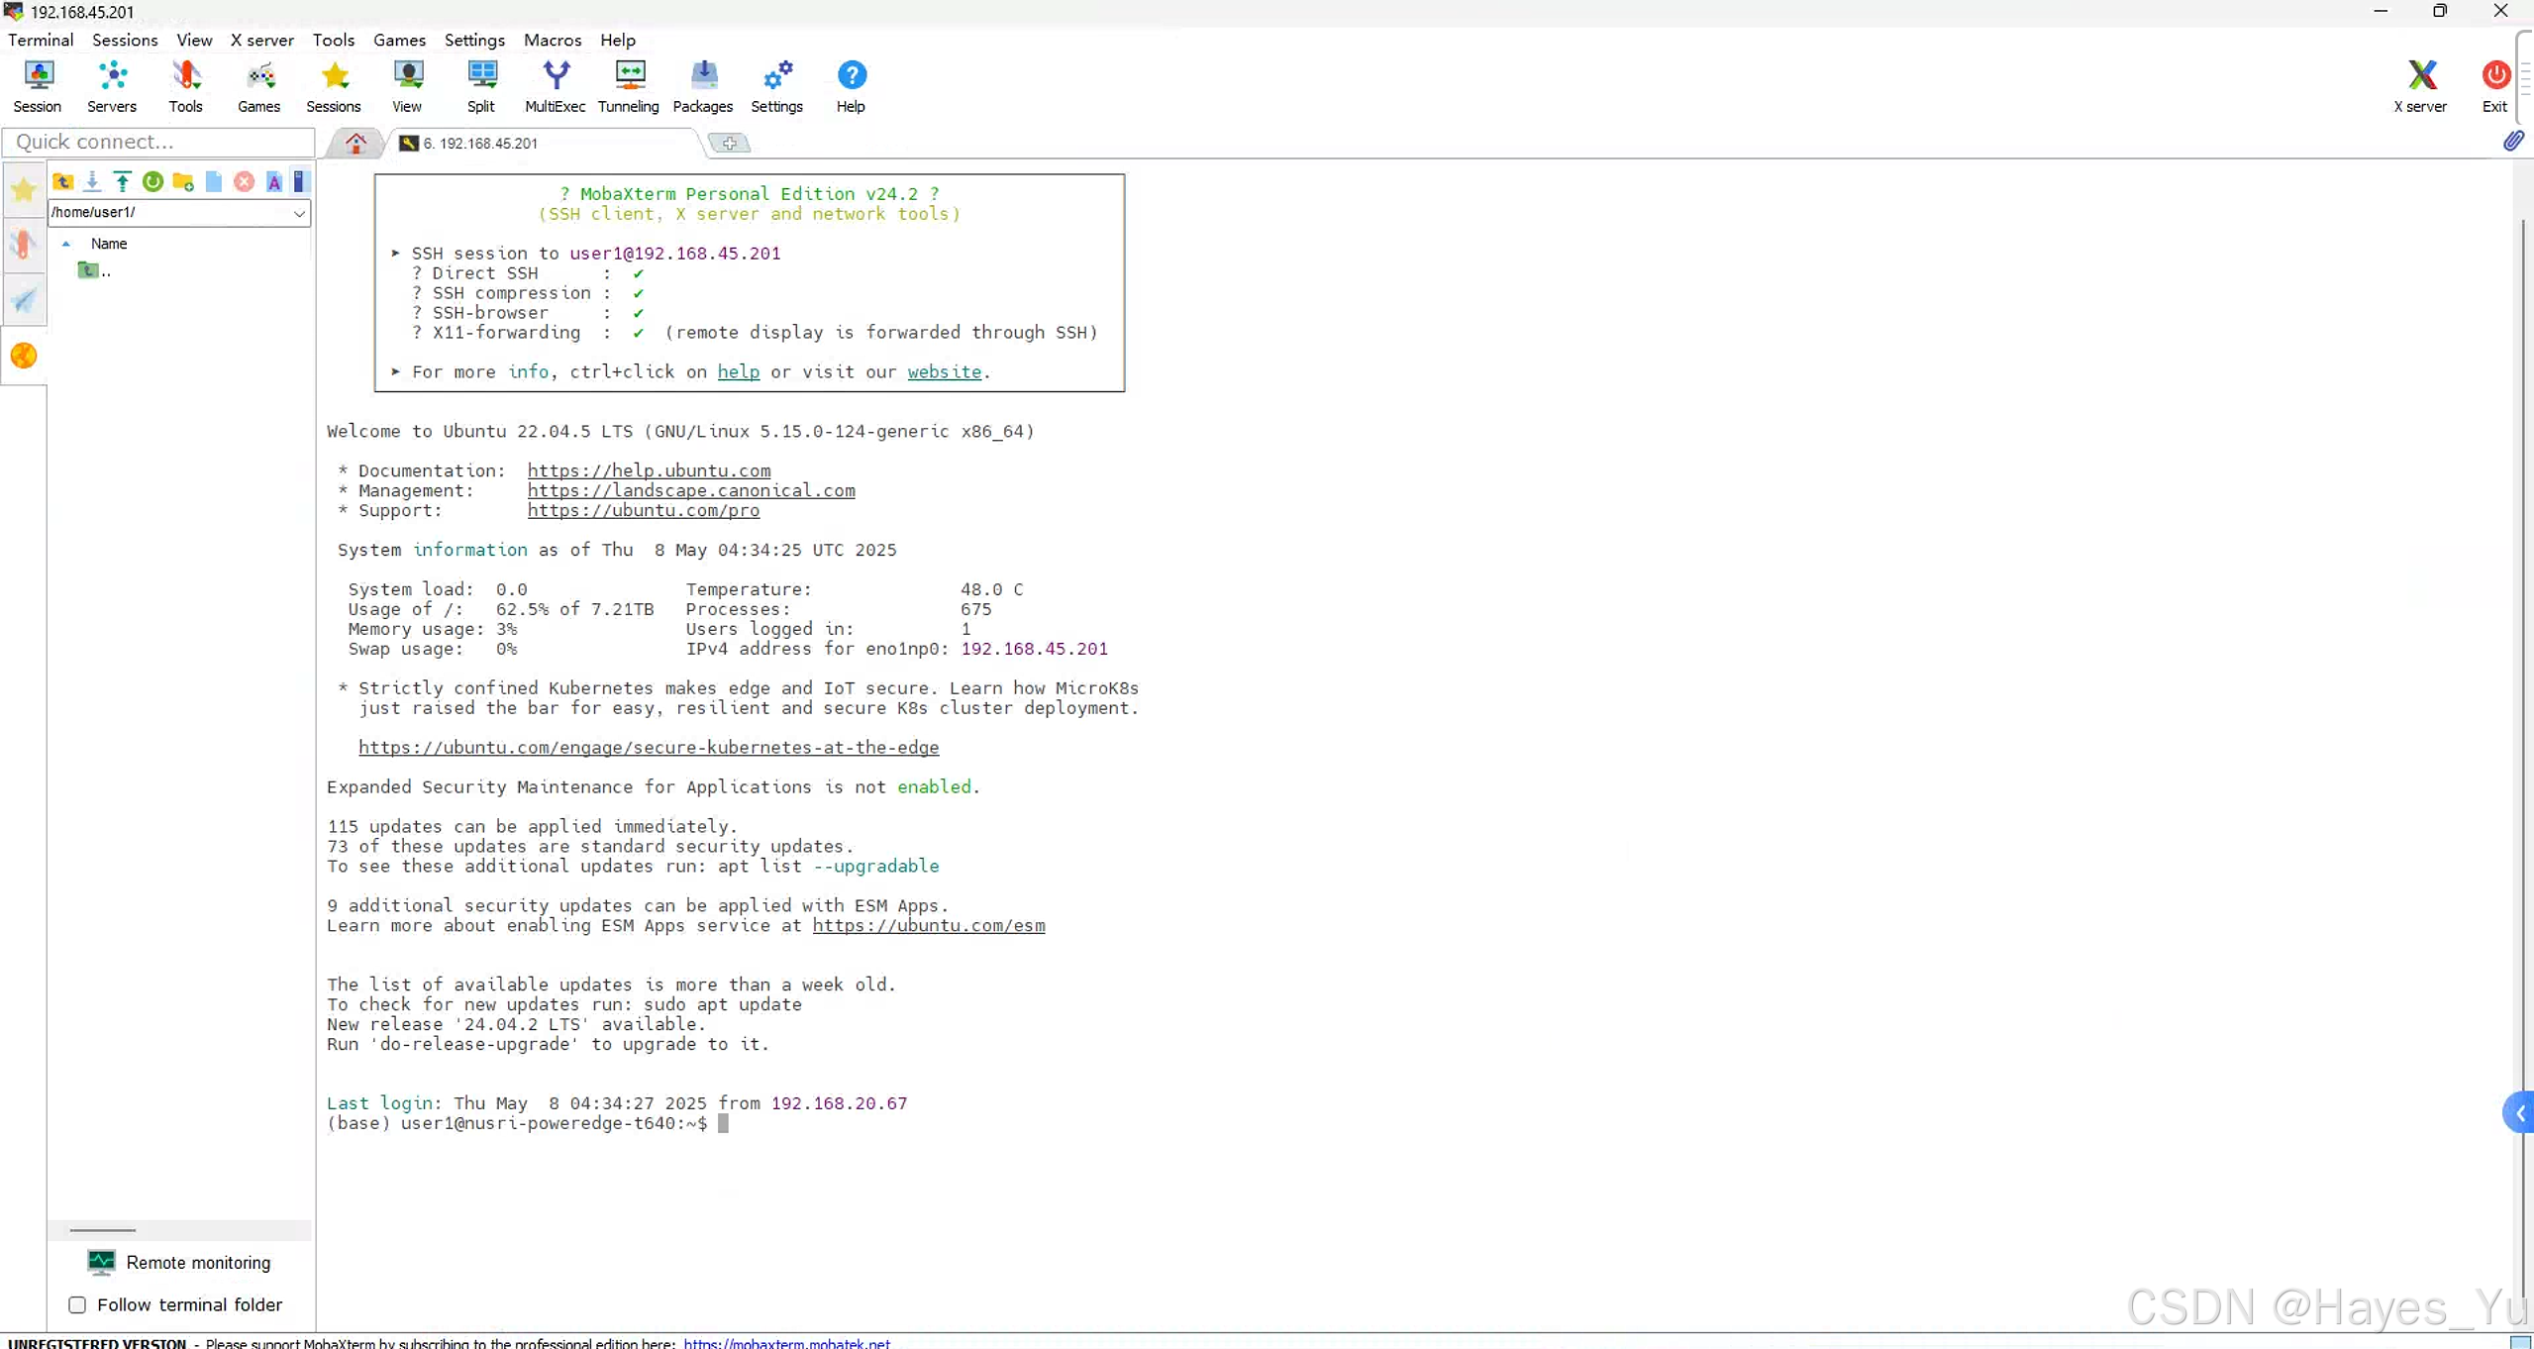The image size is (2534, 1349).
Task: Toggle the Name column sort arrow
Action: pyautogui.click(x=66, y=244)
